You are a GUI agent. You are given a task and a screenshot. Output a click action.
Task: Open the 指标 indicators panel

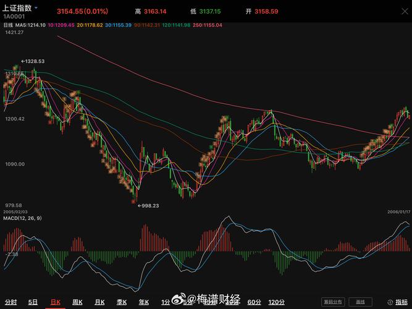tap(401, 302)
